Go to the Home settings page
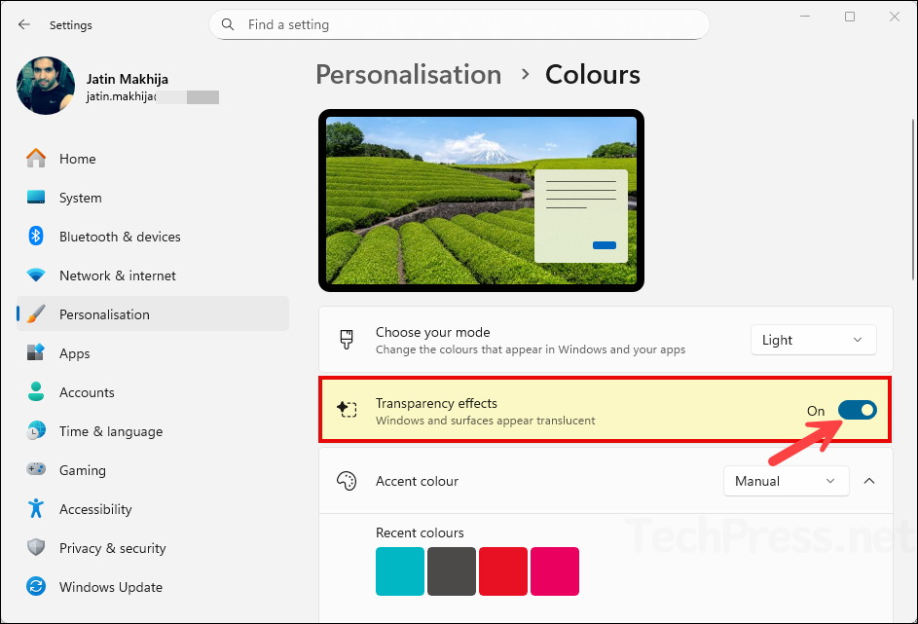 coord(77,159)
